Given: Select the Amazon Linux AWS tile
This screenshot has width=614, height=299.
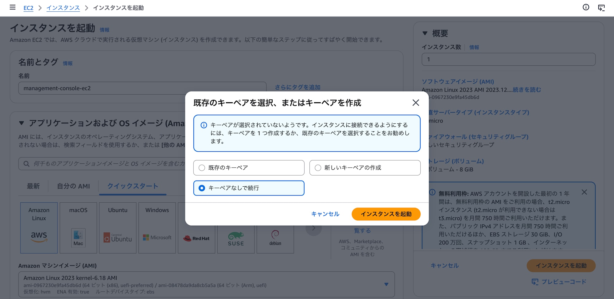Looking at the screenshot, I should tap(39, 228).
